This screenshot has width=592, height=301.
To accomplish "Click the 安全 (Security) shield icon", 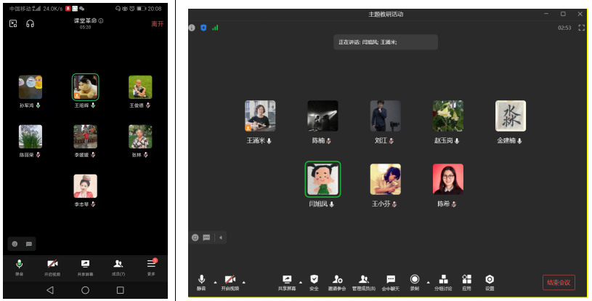I will coord(314,280).
